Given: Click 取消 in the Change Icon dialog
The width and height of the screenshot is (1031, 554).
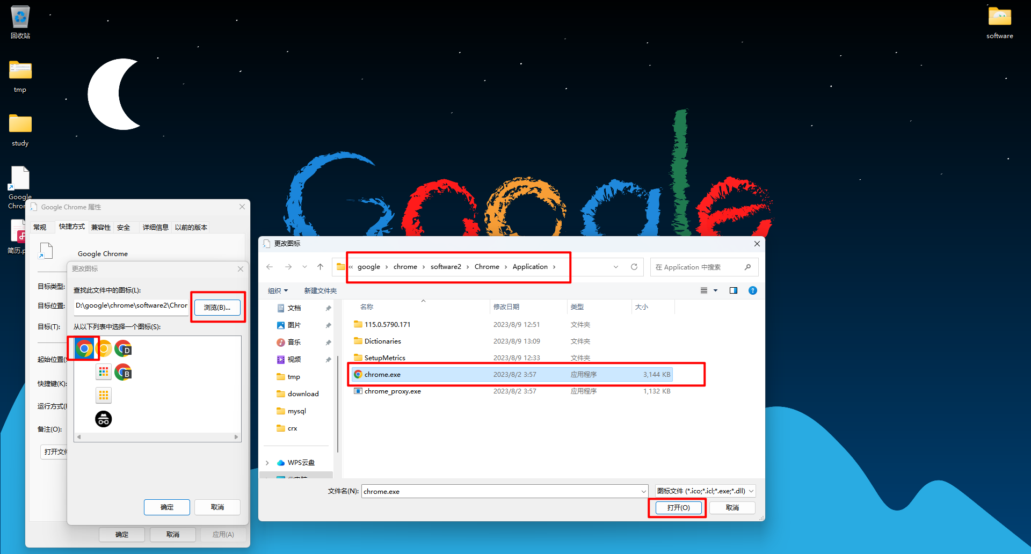Looking at the screenshot, I should point(217,507).
